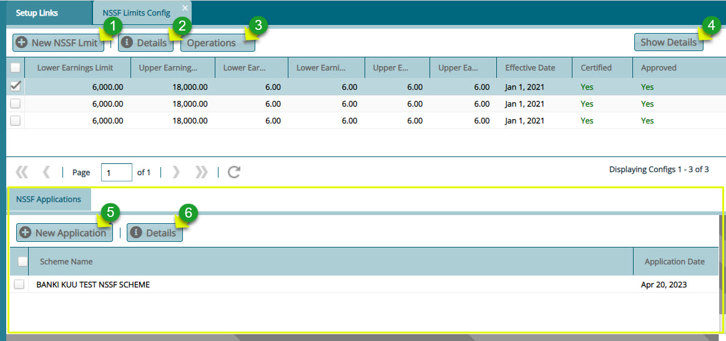The height and width of the screenshot is (341, 726).
Task: Sort by Scheme Name column header
Action: click(331, 261)
